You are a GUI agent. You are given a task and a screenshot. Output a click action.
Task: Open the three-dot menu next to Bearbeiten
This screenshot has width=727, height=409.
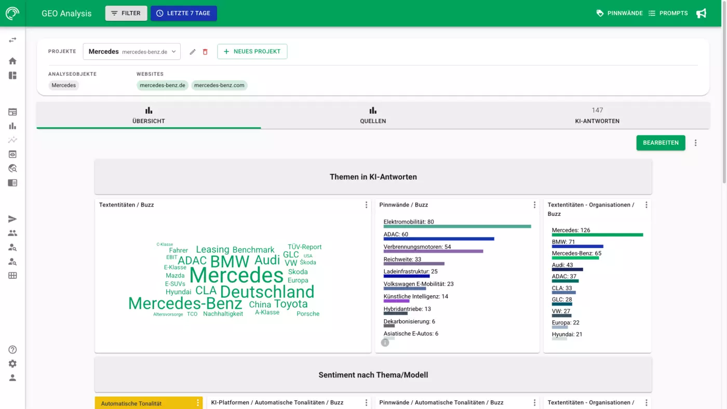696,143
